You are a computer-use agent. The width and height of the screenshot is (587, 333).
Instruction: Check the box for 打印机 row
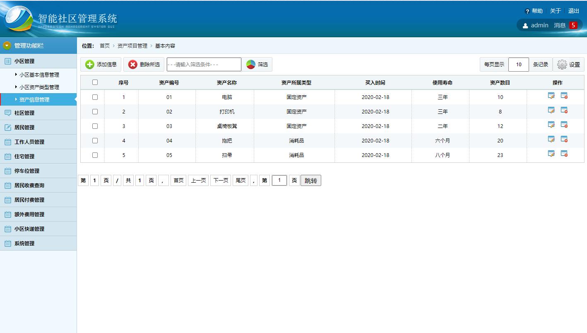click(95, 111)
